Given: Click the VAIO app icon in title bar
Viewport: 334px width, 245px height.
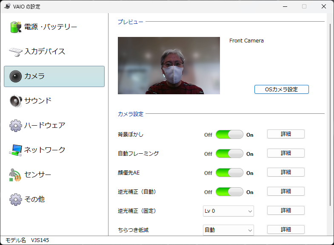Looking at the screenshot, I should pos(7,6).
